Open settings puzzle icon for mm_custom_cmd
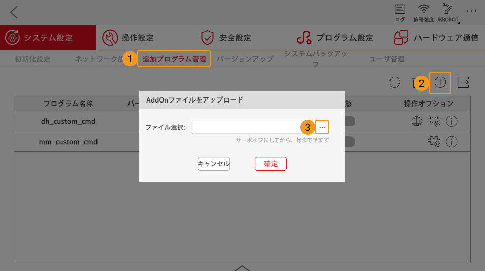 coord(434,142)
